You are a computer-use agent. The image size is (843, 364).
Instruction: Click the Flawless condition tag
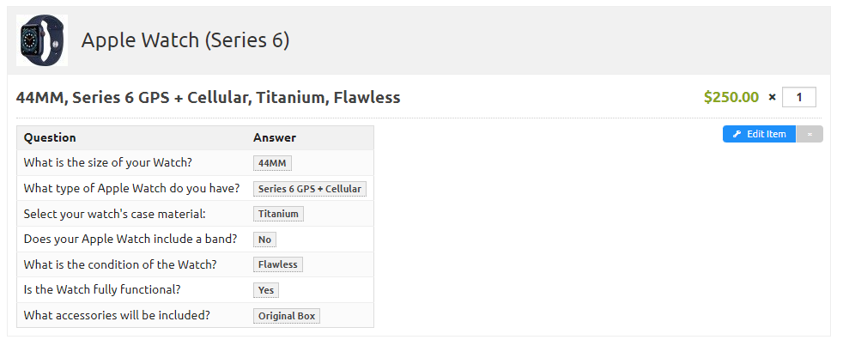278,264
